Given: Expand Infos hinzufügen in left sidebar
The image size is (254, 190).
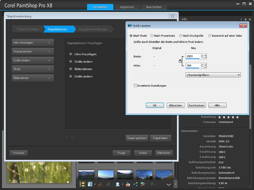Looking at the screenshot, I should 33,43.
